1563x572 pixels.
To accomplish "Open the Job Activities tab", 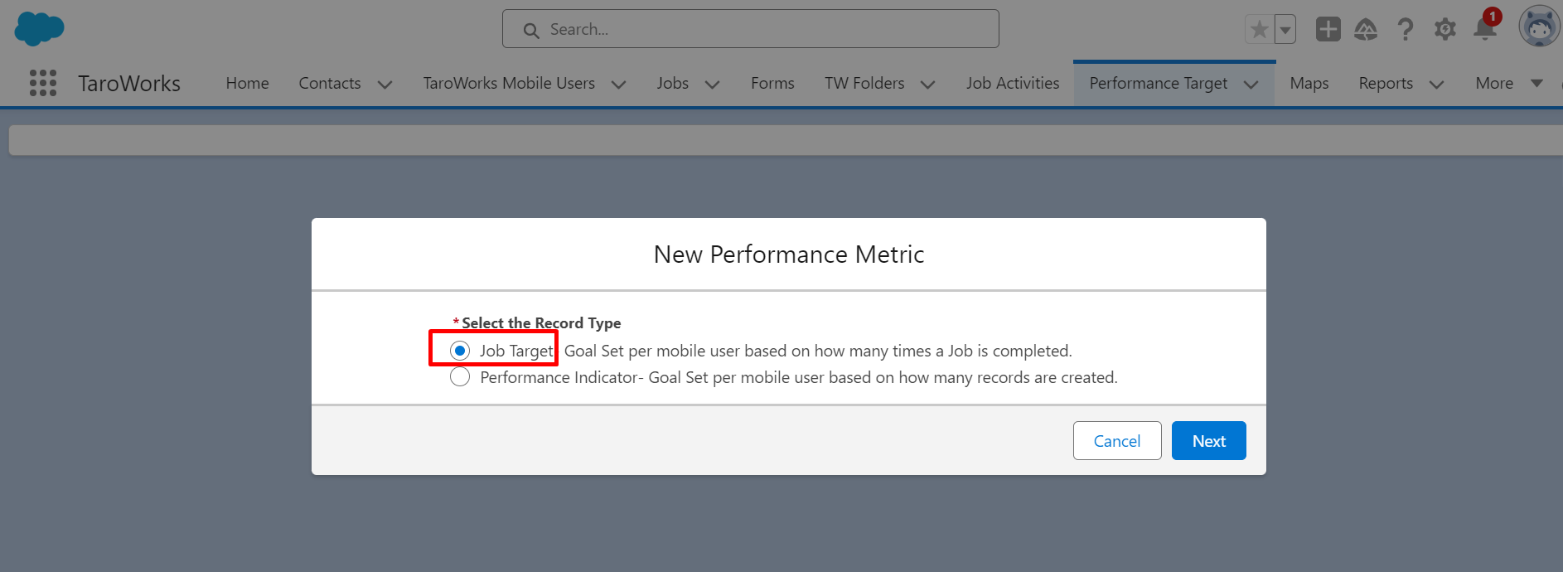I will (1013, 83).
